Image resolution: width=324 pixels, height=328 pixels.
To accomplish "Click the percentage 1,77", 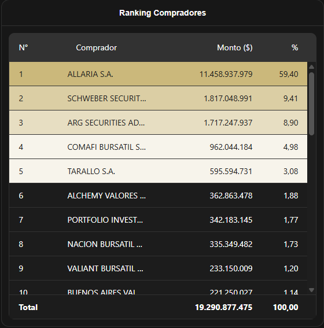I will pos(291,220).
